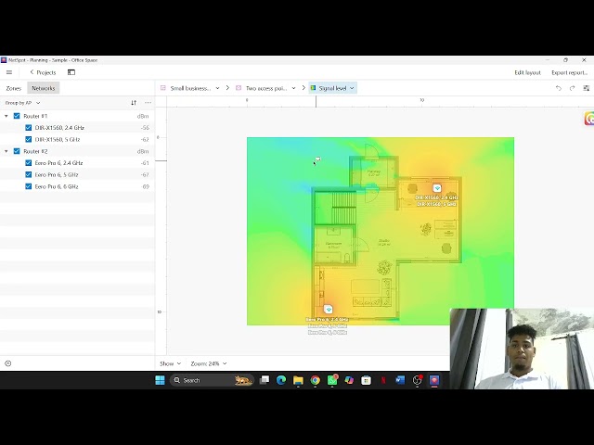The width and height of the screenshot is (594, 445).
Task: Click the sort order icon
Action: click(134, 103)
